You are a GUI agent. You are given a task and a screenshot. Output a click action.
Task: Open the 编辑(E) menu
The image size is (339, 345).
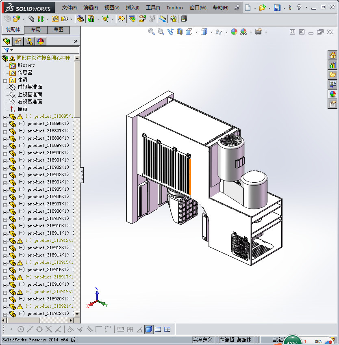(x=90, y=8)
